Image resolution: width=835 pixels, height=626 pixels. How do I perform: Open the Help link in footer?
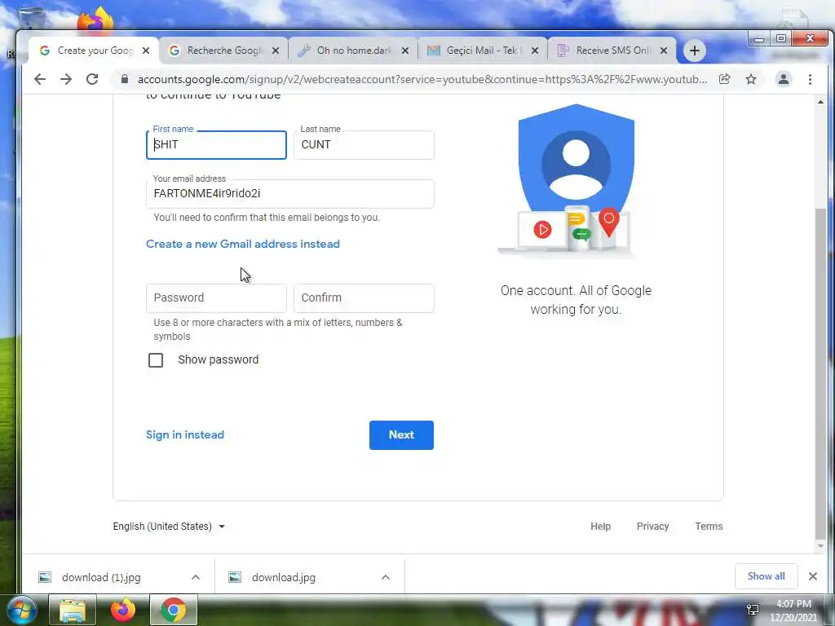[600, 527]
